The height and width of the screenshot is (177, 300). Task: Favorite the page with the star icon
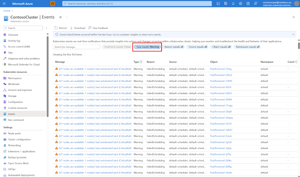[x=60, y=17]
